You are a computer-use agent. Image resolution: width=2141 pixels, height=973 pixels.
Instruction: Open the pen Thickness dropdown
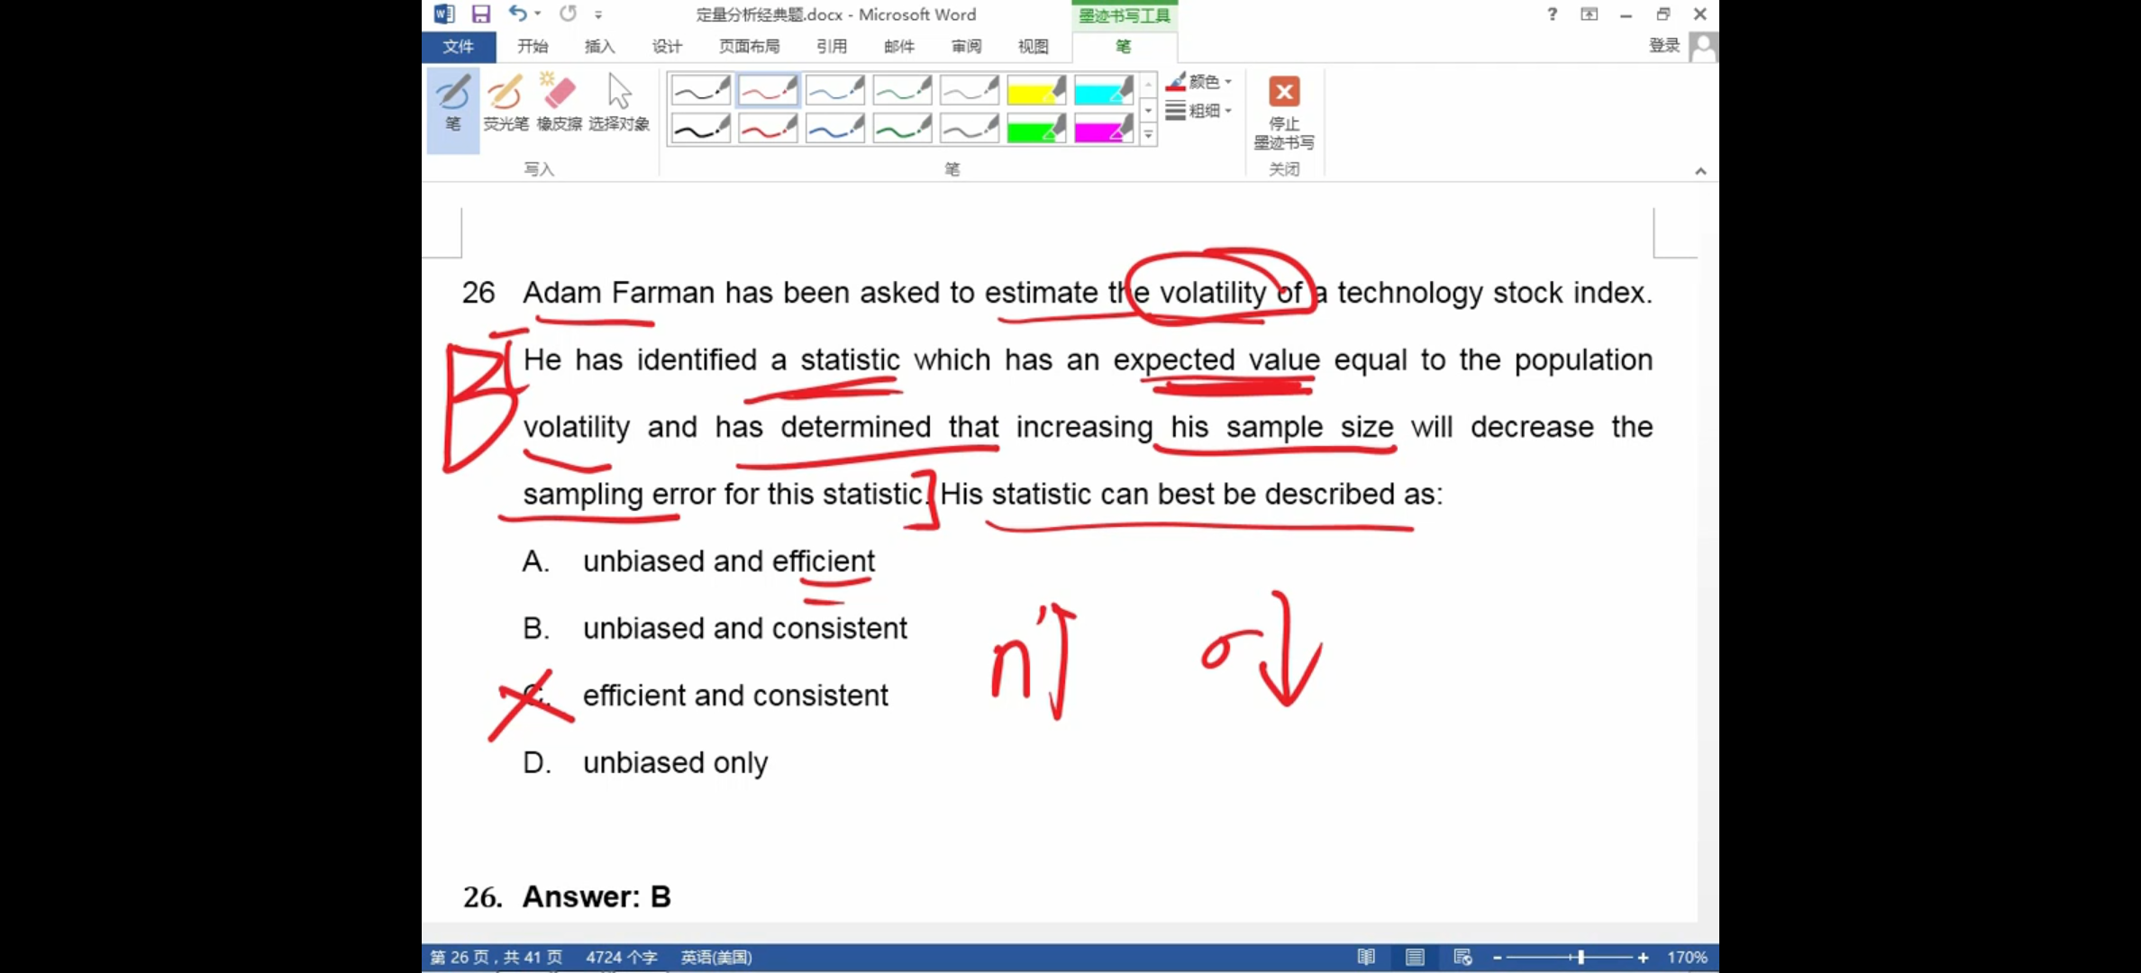pyautogui.click(x=1200, y=111)
